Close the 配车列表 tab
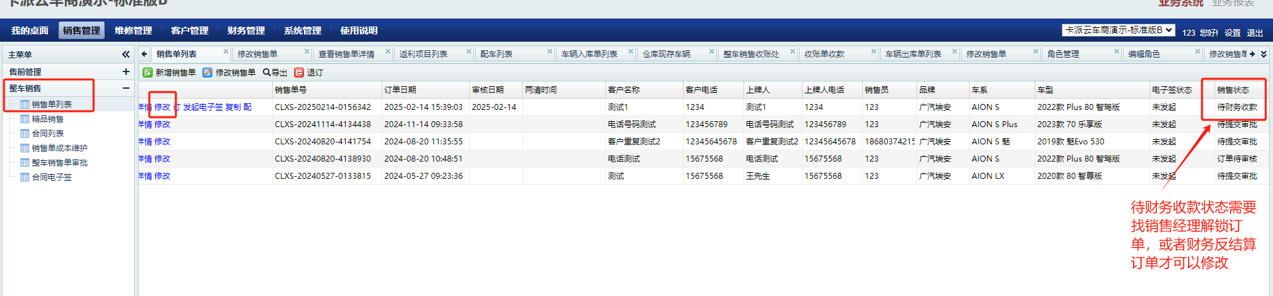The width and height of the screenshot is (1273, 296). (x=550, y=52)
